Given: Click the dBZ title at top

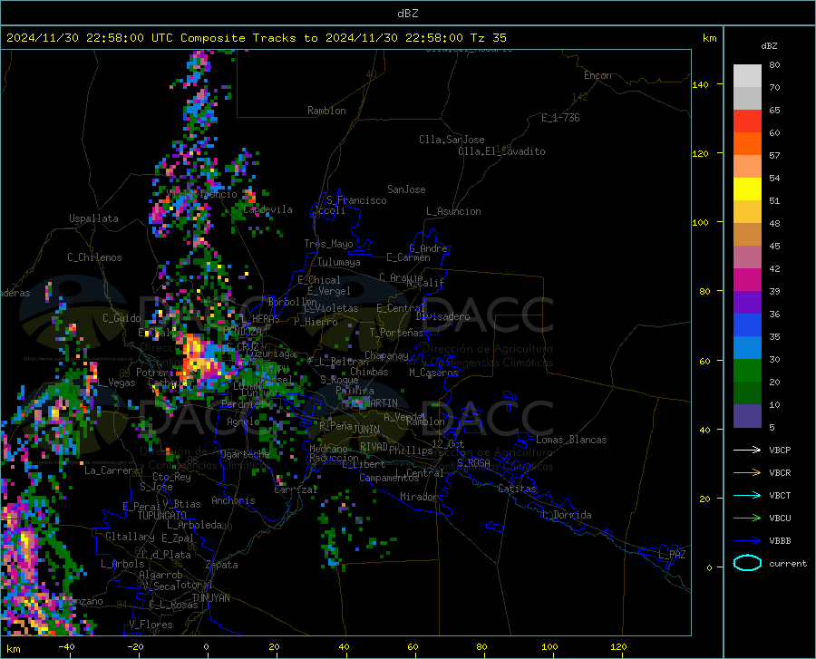Looking at the screenshot, I should pyautogui.click(x=407, y=14).
